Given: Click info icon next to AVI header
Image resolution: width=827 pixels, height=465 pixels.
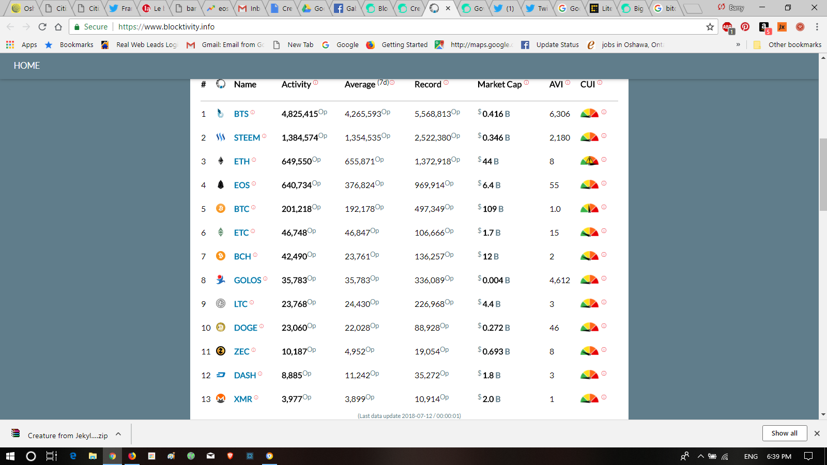Looking at the screenshot, I should click(568, 82).
